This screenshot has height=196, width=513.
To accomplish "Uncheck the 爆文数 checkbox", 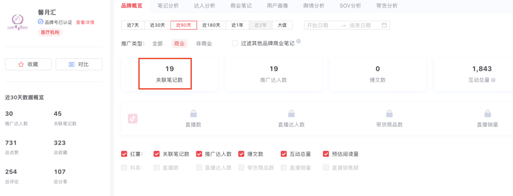I will pos(241,154).
